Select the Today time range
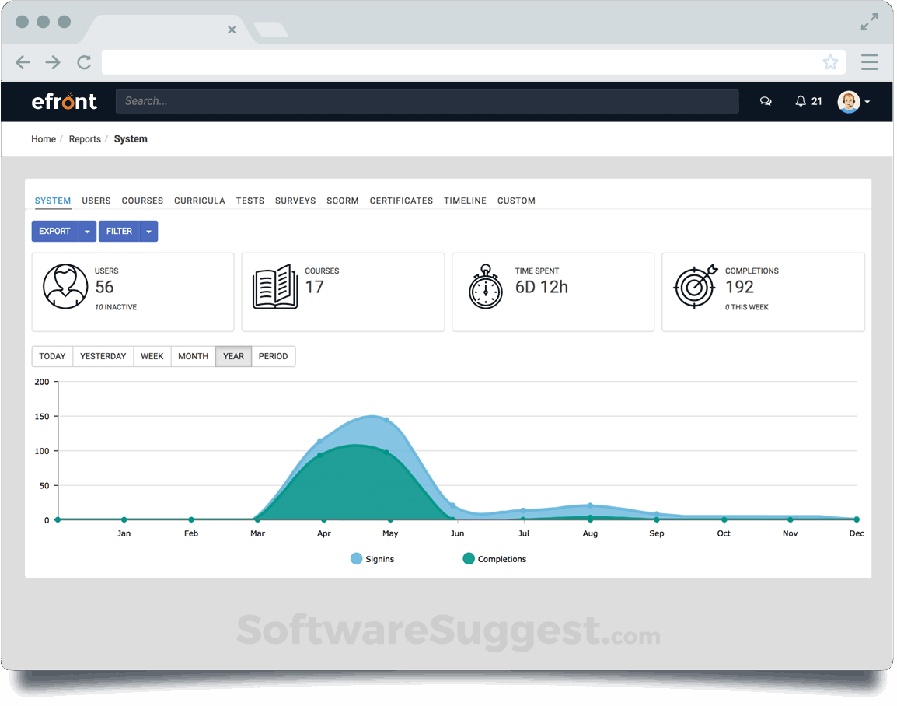 [52, 356]
